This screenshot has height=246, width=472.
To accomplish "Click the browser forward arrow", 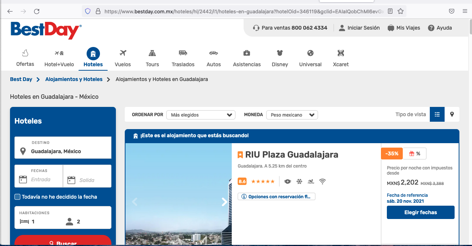I will tap(23, 11).
